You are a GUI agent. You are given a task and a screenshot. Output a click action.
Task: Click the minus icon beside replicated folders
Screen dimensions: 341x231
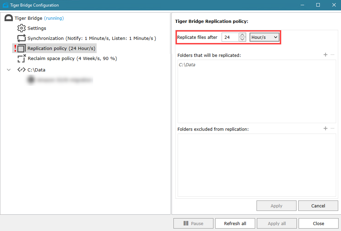click(332, 54)
